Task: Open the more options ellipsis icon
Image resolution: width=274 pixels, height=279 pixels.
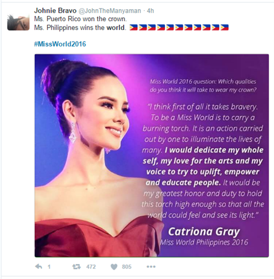Action: [151, 266]
